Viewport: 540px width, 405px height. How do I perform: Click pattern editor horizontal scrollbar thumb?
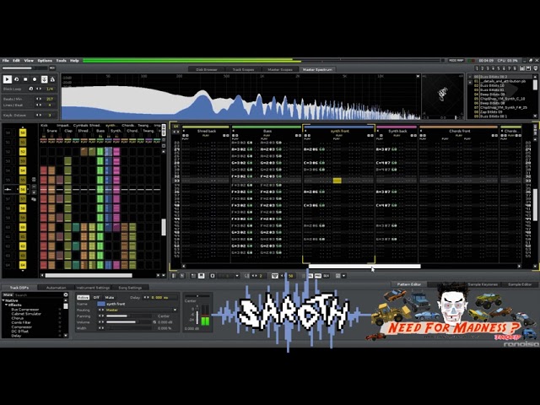click(364, 267)
